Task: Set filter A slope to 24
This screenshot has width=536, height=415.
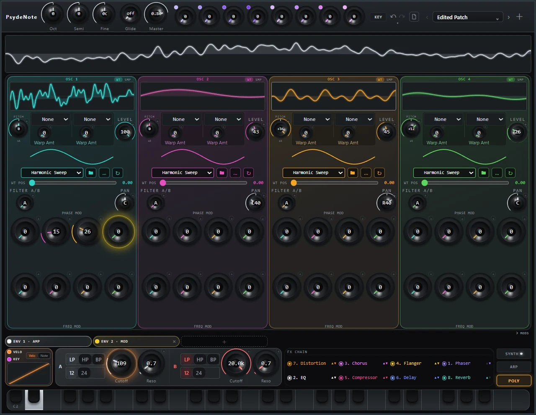Action: tap(84, 373)
